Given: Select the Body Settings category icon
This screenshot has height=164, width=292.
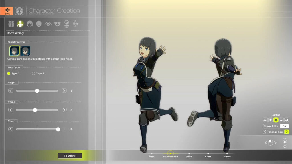Looking at the screenshot, I should click(20, 24).
